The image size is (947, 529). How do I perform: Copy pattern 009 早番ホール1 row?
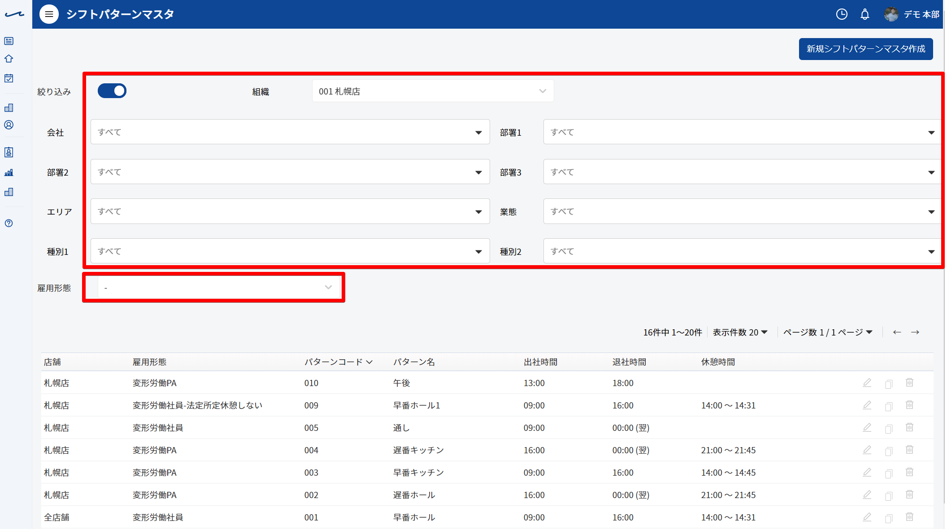889,406
